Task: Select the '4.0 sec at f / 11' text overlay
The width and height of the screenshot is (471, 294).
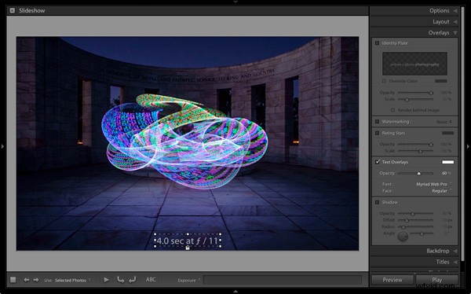Action: (188, 241)
